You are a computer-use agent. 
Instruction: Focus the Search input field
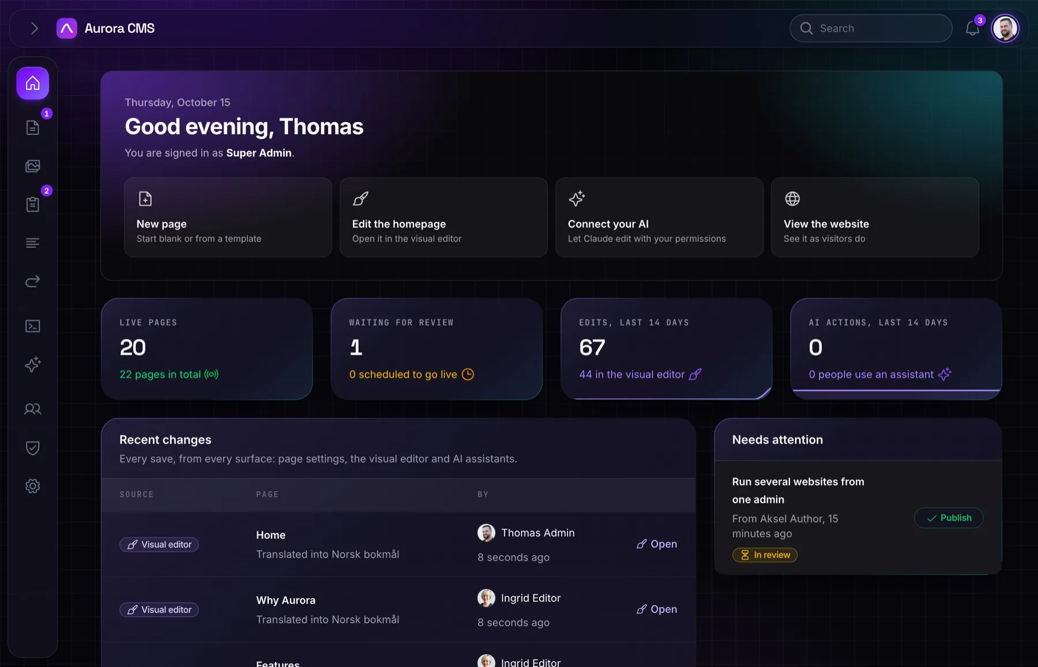tap(871, 28)
